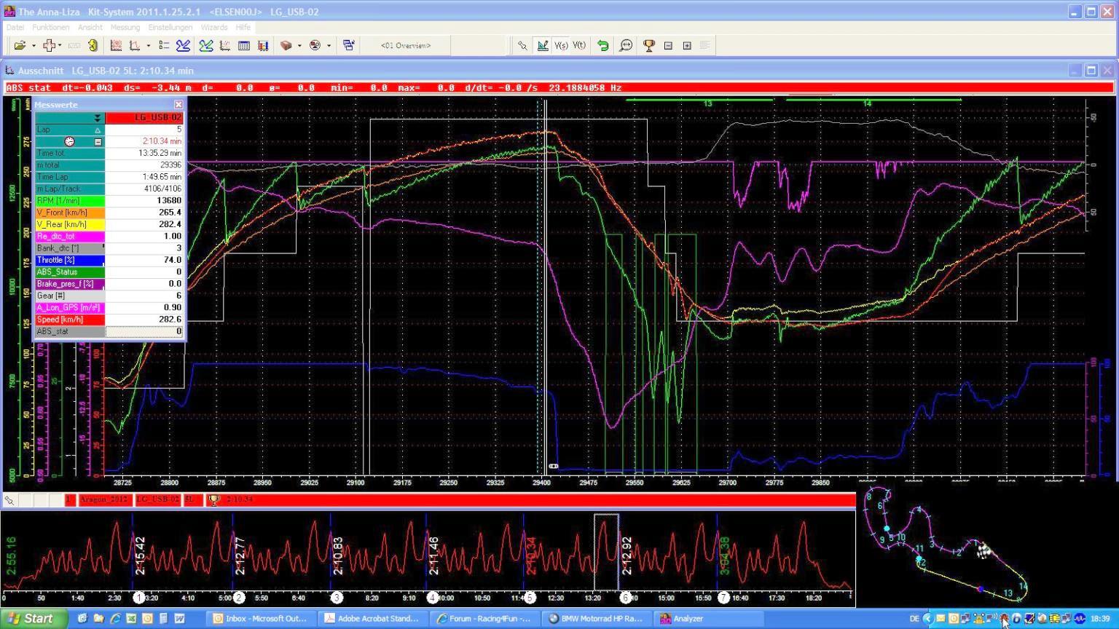This screenshot has width=1119, height=629.
Task: Open the Einstellungen menu
Action: point(170,27)
